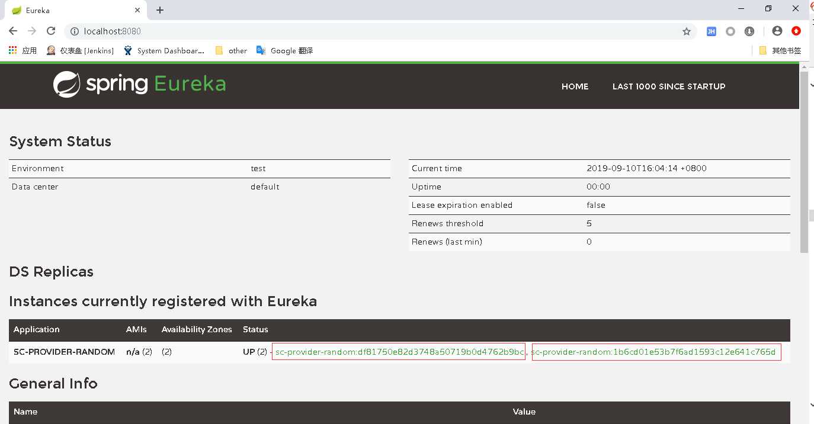Viewport: 814px width, 424px height.
Task: Click SC-PROVIDER-RANDOM application name
Action: [x=64, y=352]
